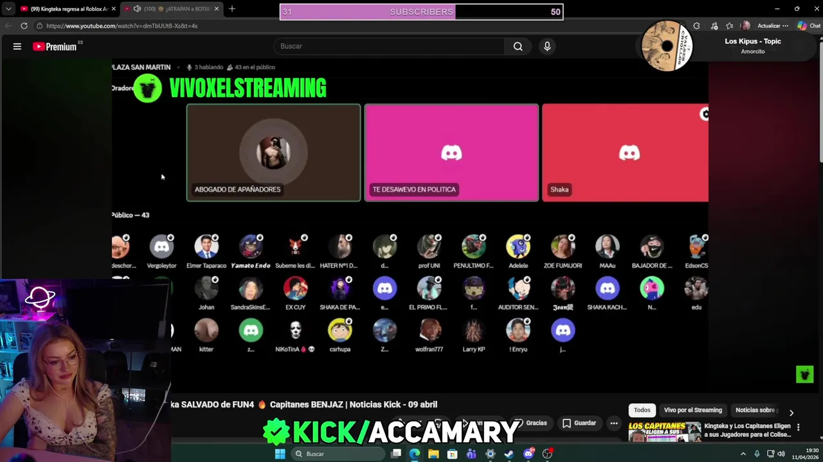The width and height of the screenshot is (823, 462).
Task: Open the taskbar clock showing 19:30
Action: pos(805,454)
